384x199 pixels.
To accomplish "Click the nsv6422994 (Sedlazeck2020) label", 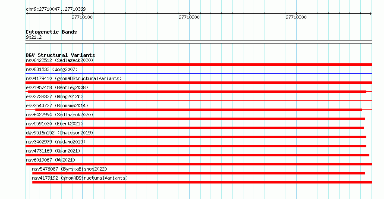I will tap(60, 115).
